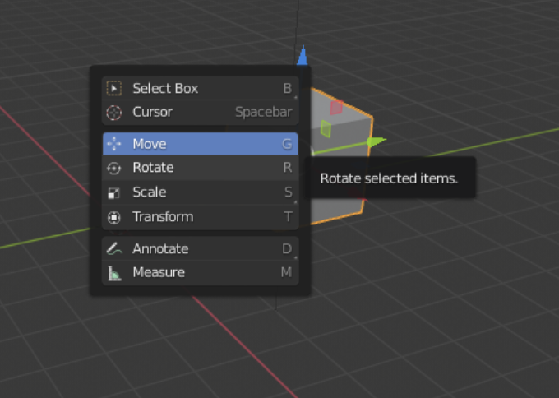Click the Rotate menu label
559x398 pixels.
pos(153,167)
